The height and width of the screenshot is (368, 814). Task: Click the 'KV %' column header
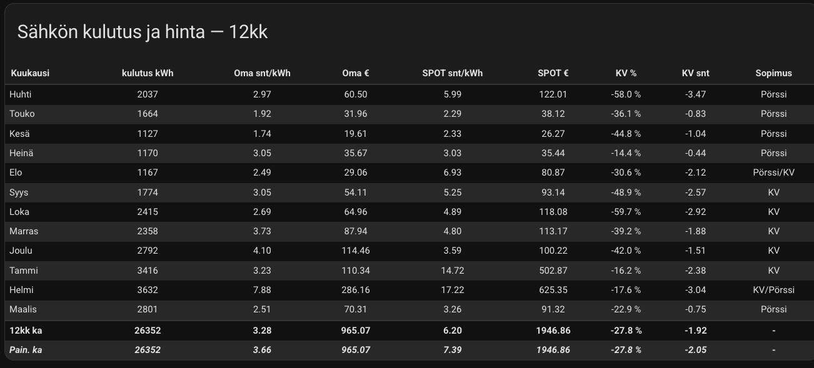pyautogui.click(x=626, y=73)
